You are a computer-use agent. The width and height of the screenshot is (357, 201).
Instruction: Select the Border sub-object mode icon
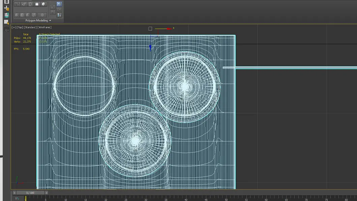(x=30, y=4)
